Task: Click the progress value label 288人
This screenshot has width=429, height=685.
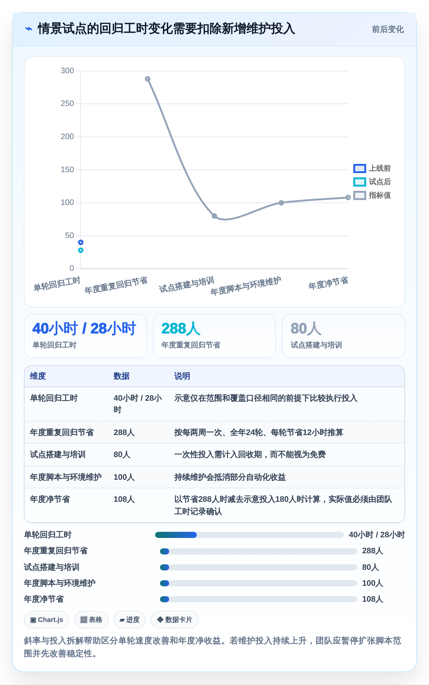Action: [x=373, y=551]
